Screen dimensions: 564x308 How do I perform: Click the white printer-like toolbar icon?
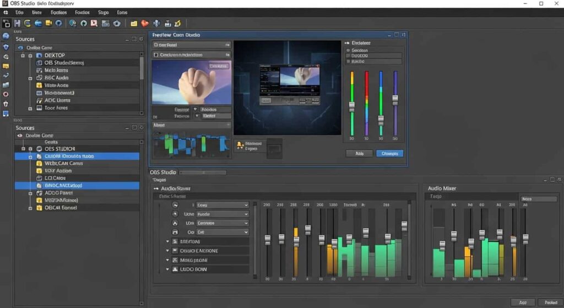(x=167, y=24)
